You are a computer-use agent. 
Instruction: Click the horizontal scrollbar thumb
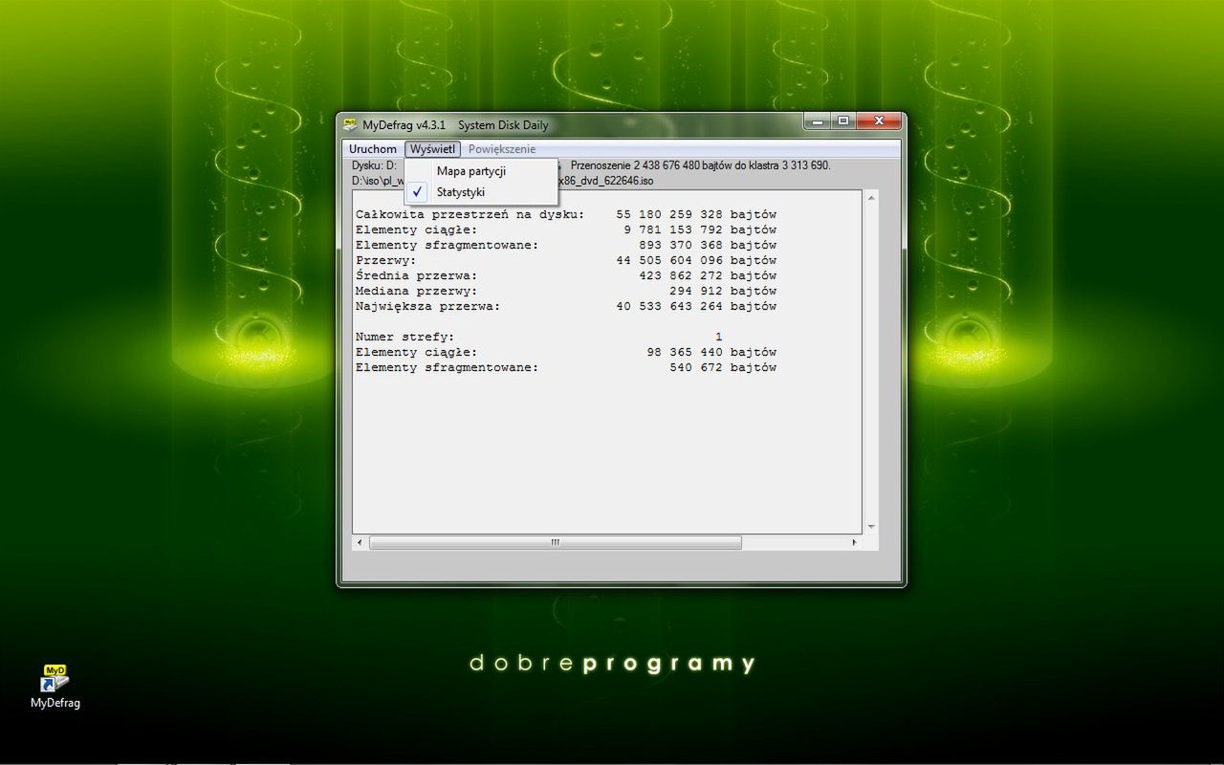(x=556, y=542)
